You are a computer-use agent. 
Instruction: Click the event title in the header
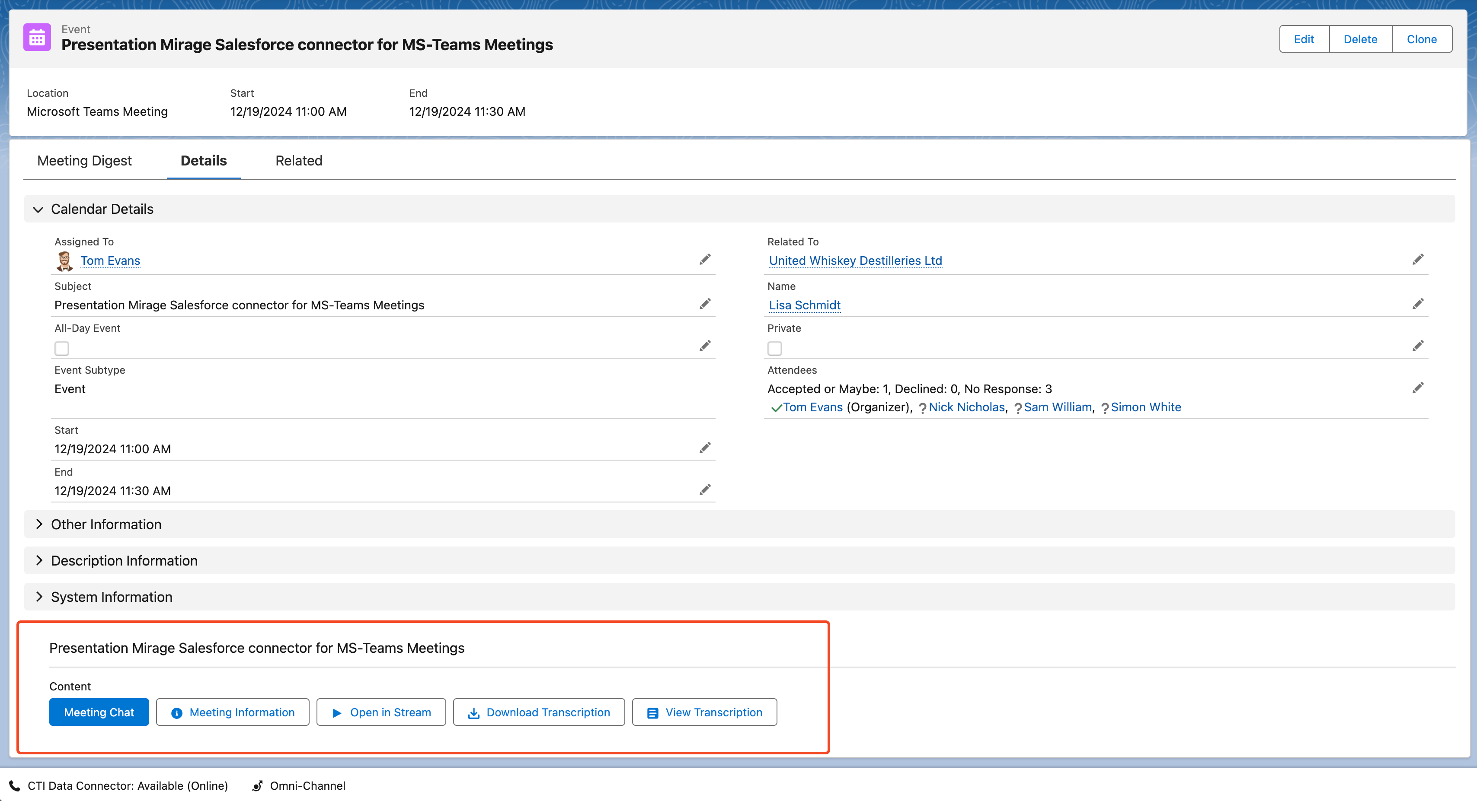307,44
